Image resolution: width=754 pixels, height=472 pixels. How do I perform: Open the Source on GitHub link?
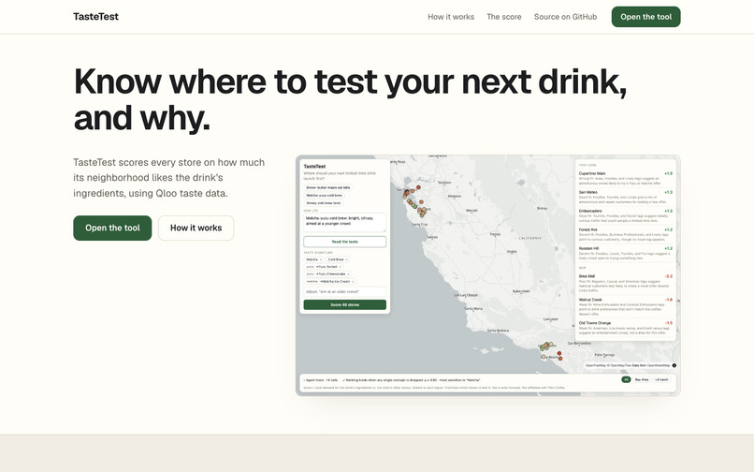click(565, 17)
